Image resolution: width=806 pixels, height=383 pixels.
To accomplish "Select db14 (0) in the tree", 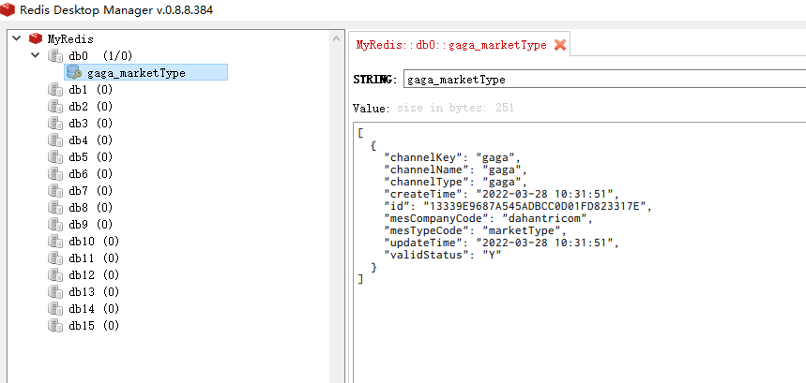I will point(94,309).
